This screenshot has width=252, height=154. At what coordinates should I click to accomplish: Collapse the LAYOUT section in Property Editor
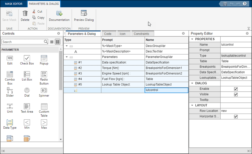[x=192, y=105]
